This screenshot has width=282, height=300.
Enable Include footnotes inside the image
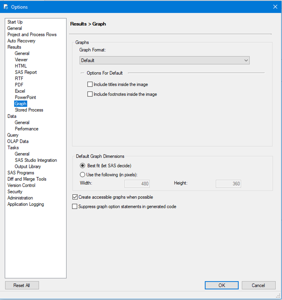(90, 94)
